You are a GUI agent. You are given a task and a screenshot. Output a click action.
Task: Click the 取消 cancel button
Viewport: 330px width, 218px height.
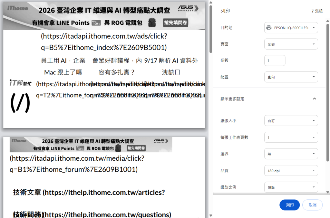(x=312, y=205)
